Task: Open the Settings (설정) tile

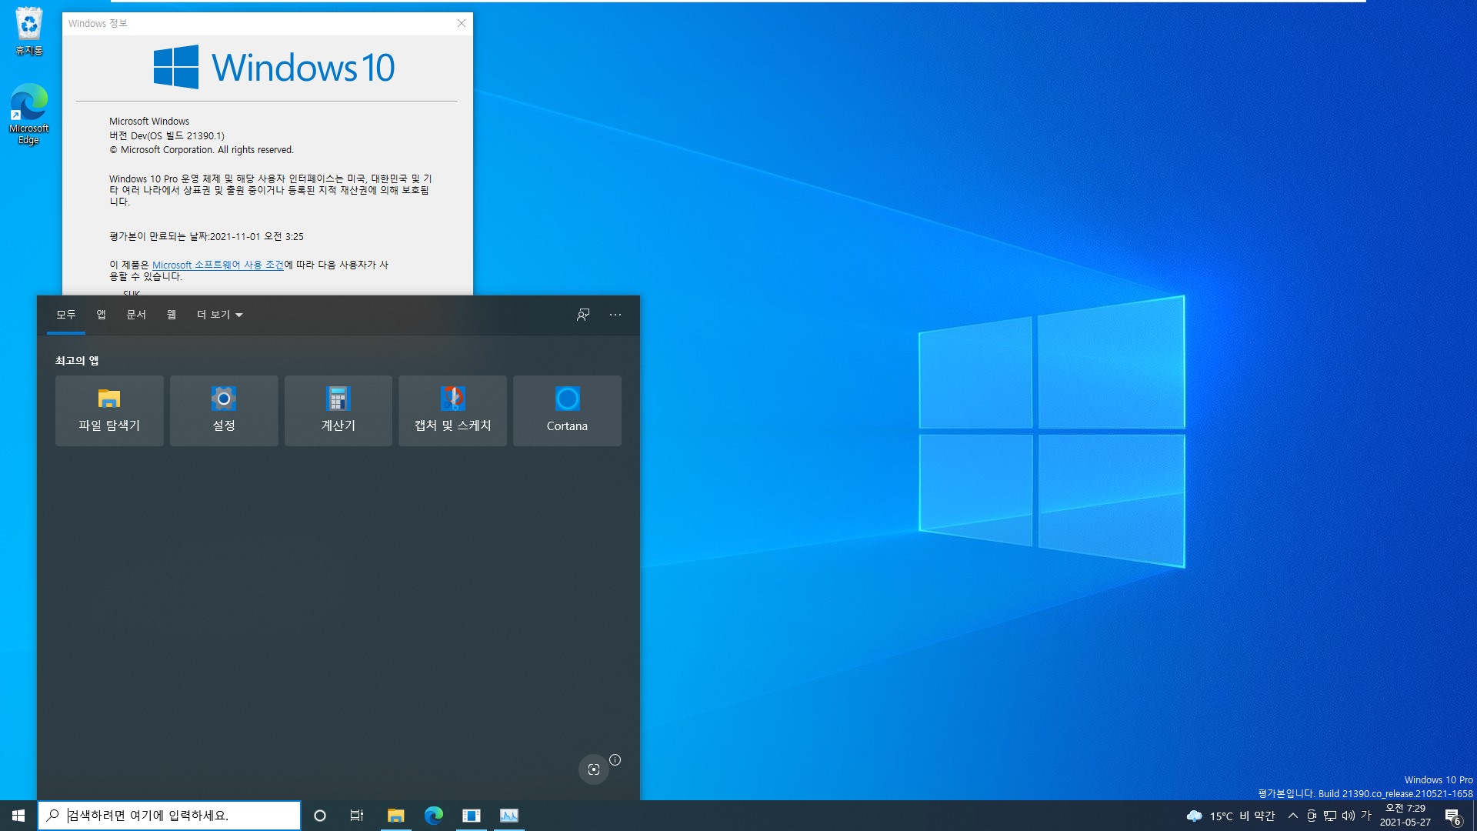Action: 224,411
